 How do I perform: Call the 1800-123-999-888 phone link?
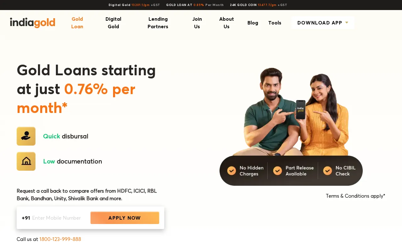point(60,239)
